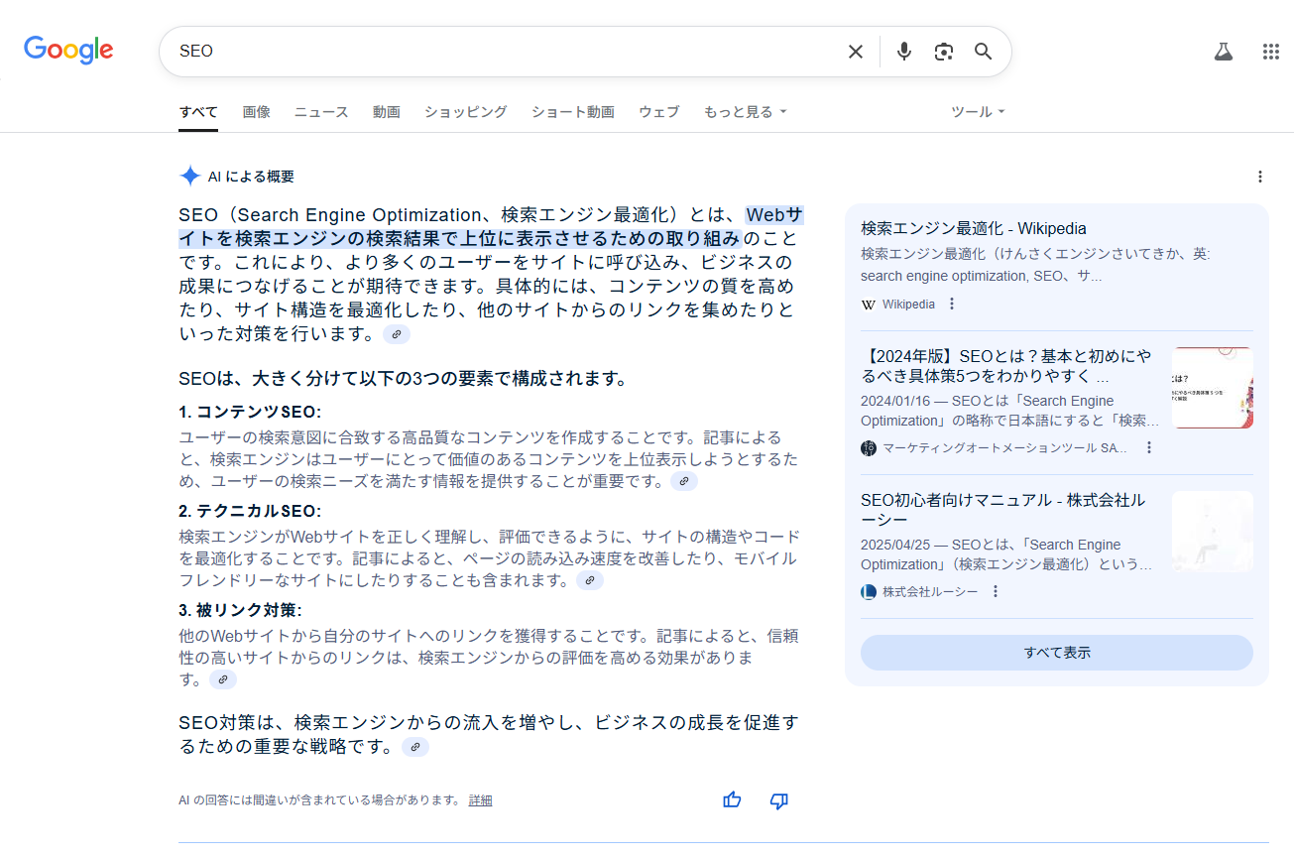Open three-dot menu for Wikipedia source

point(952,304)
